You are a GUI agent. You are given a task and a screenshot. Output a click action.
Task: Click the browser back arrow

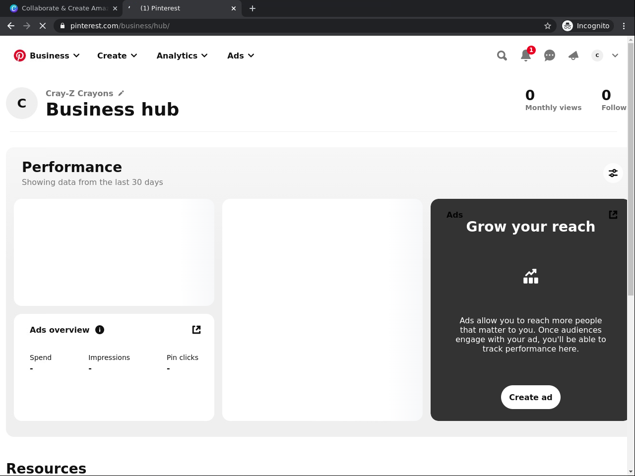(x=11, y=26)
